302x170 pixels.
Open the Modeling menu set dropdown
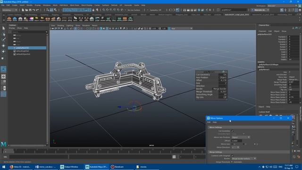[9, 10]
